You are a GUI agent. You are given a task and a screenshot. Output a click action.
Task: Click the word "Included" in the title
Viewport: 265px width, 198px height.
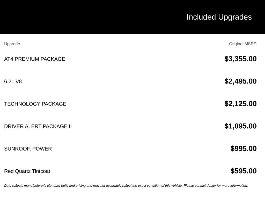coord(201,17)
